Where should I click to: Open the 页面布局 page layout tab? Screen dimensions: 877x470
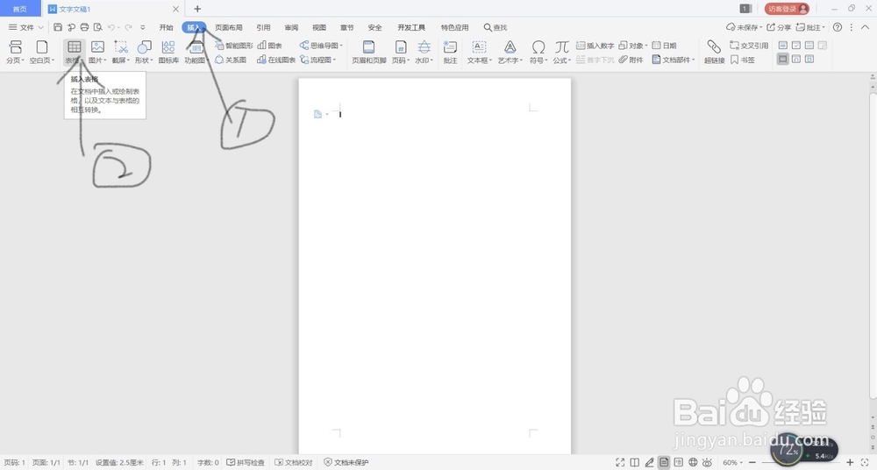229,27
